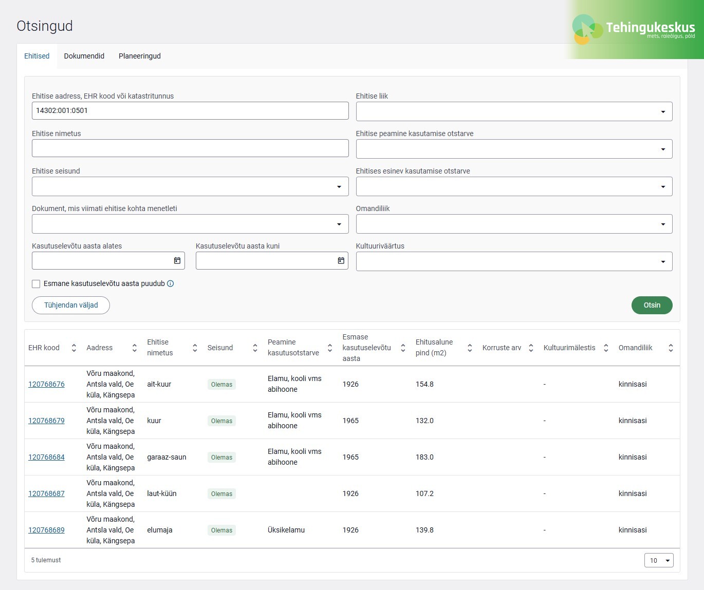The width and height of the screenshot is (704, 590).
Task: Expand the Ehitise liik dropdown
Action: point(514,111)
